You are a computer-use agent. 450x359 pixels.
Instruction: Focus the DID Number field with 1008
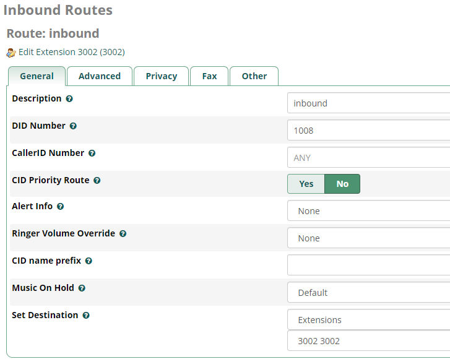pos(368,130)
